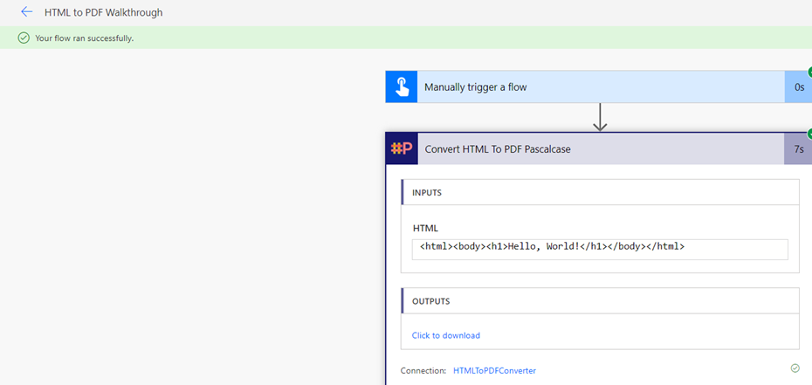Open the HTMLToPDFConverter connection link

tap(494, 371)
